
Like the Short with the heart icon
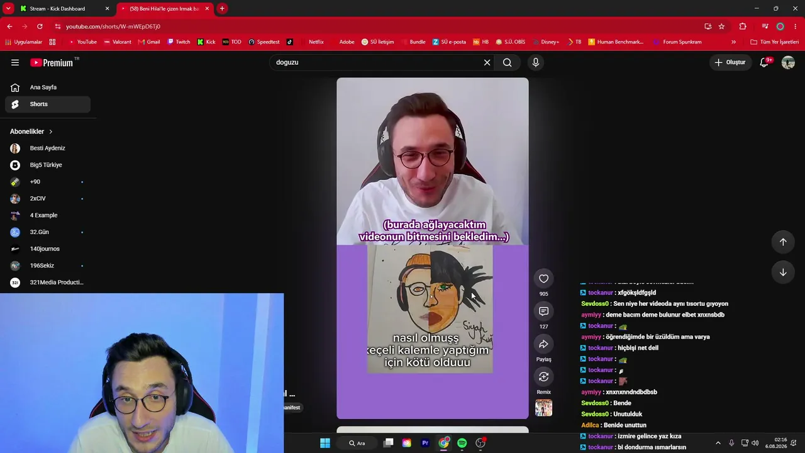coord(544,279)
